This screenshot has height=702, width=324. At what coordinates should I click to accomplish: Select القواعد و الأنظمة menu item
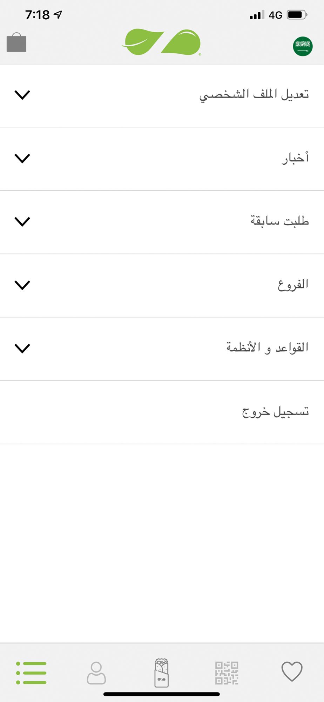(267, 348)
